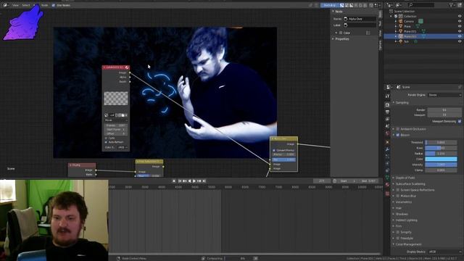
Task: Adjust the Bloom Radius slider
Action: (x=441, y=154)
